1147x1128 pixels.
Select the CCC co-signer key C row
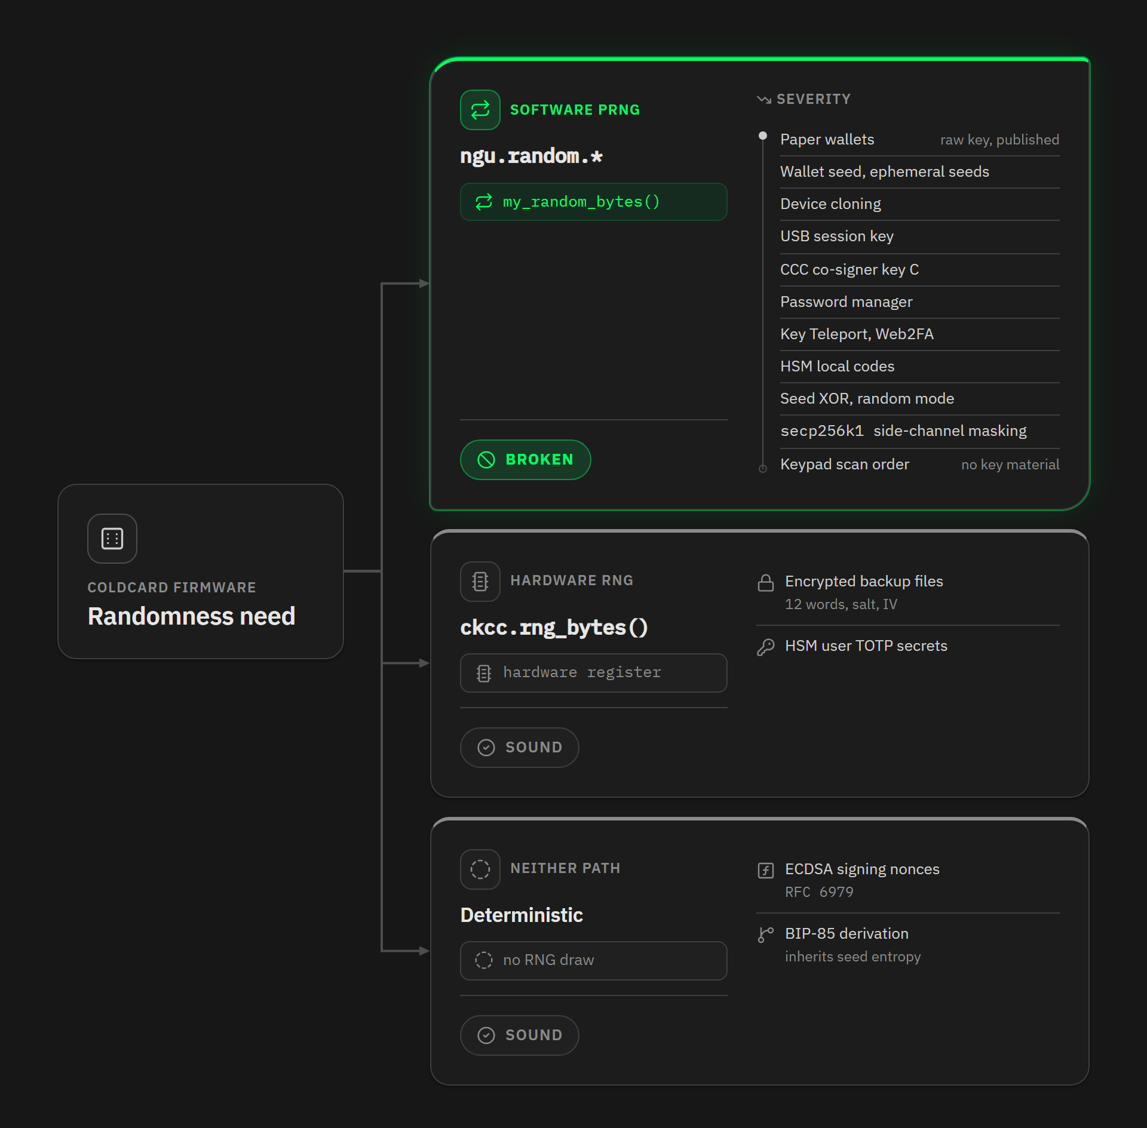[x=920, y=270]
